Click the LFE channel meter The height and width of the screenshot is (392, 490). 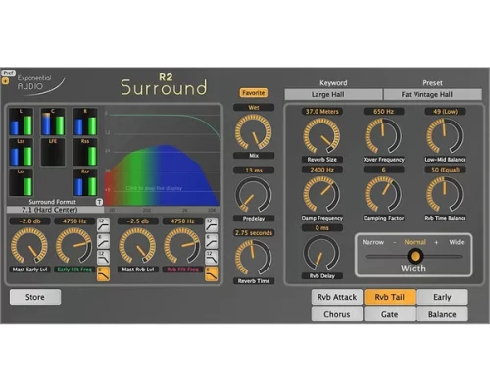[53, 152]
